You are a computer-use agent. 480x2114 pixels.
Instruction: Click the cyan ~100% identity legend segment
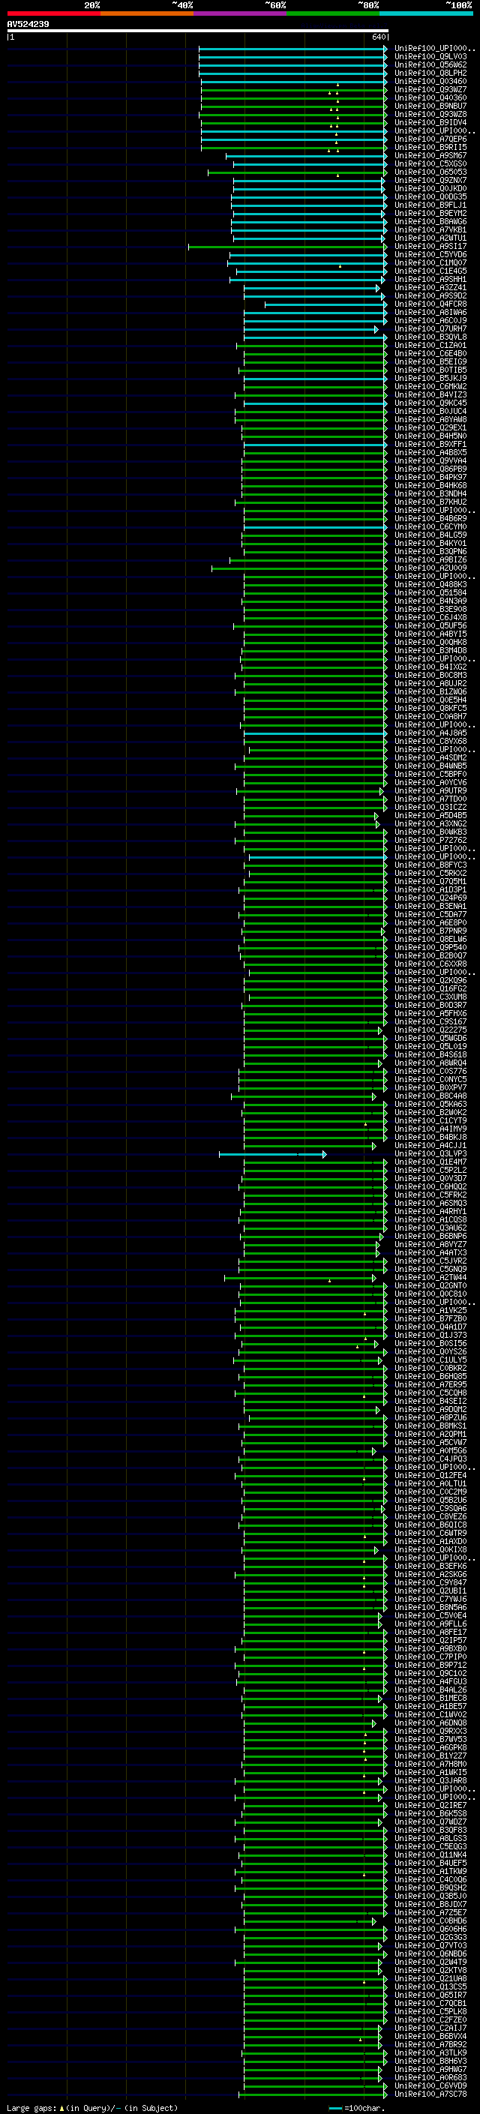[x=426, y=13]
